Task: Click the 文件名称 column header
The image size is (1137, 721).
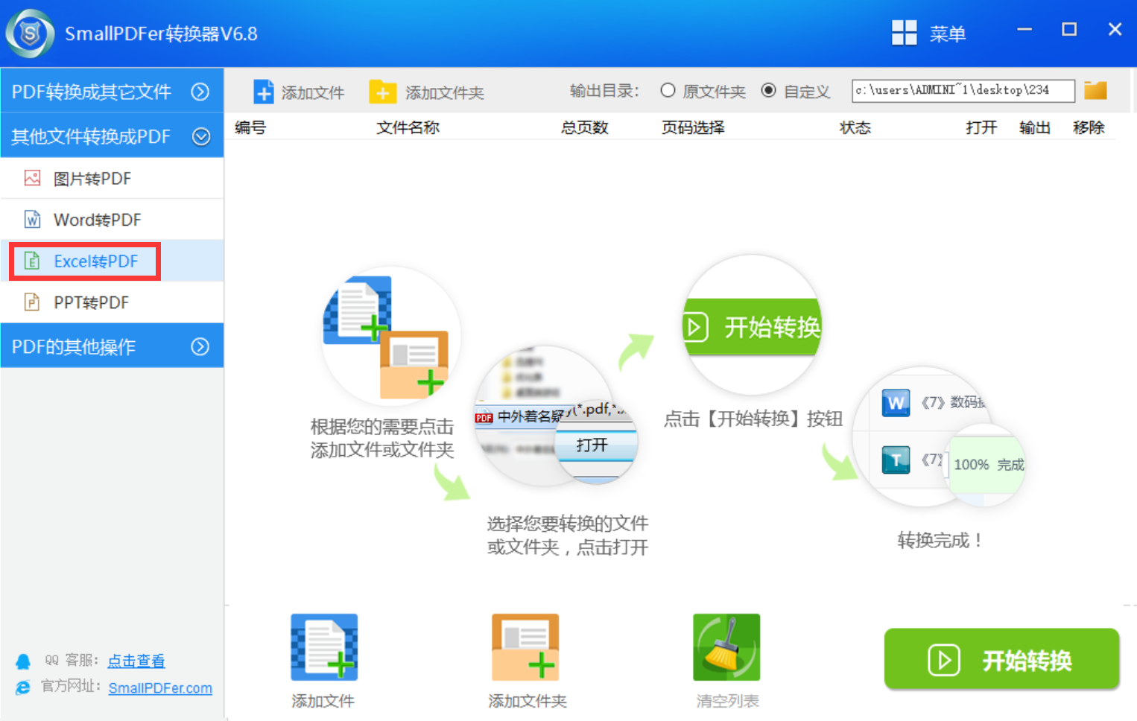Action: tap(408, 127)
